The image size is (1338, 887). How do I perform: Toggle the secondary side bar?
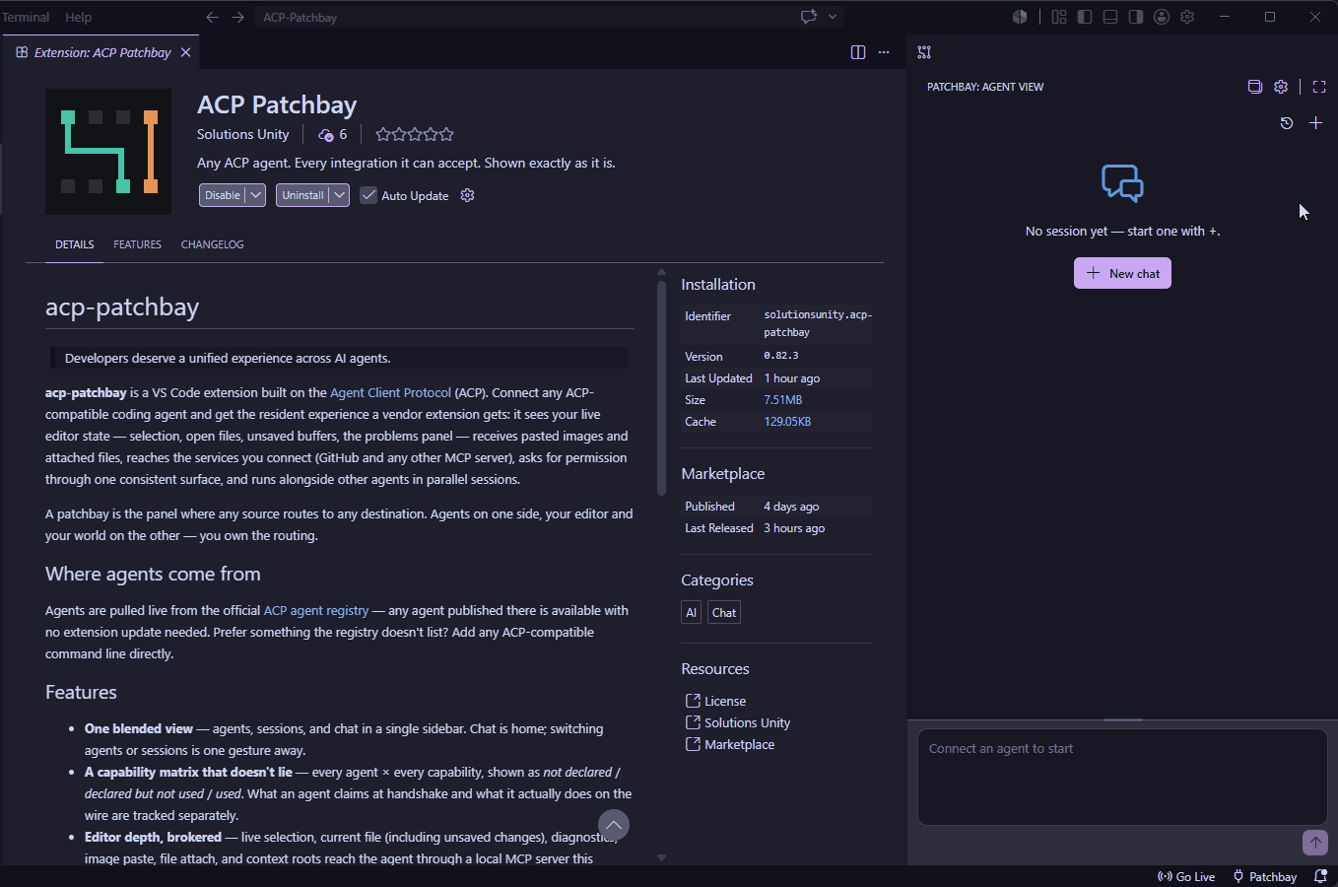[x=1136, y=17]
